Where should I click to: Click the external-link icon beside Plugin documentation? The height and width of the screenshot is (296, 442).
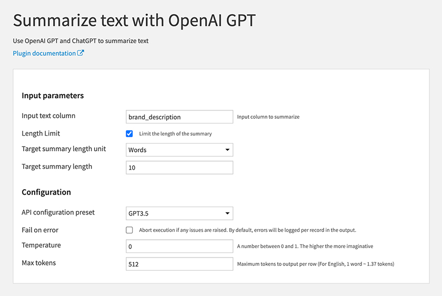[x=81, y=53]
